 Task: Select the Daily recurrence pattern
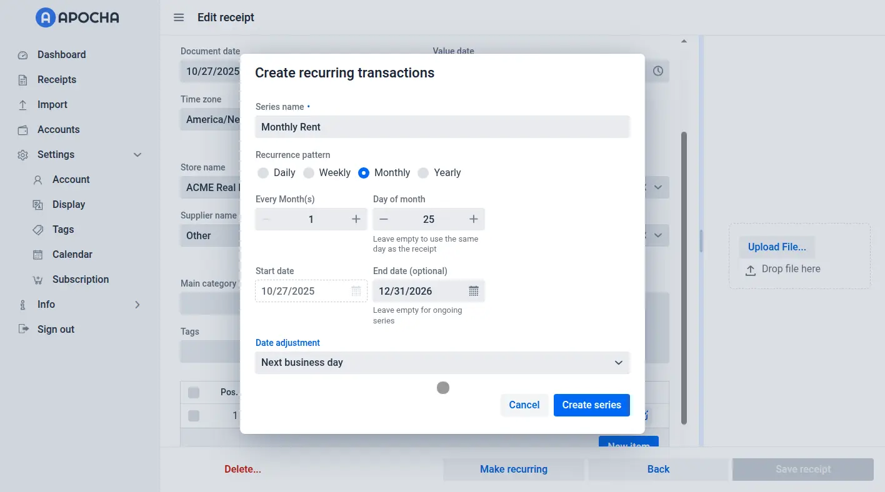pos(263,173)
